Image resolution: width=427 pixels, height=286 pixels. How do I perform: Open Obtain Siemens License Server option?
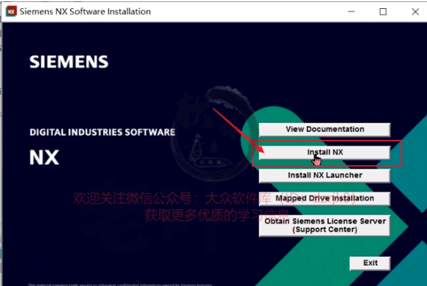pyautogui.click(x=324, y=226)
